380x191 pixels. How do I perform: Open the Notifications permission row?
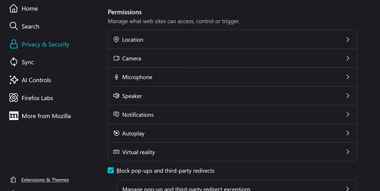click(x=232, y=115)
